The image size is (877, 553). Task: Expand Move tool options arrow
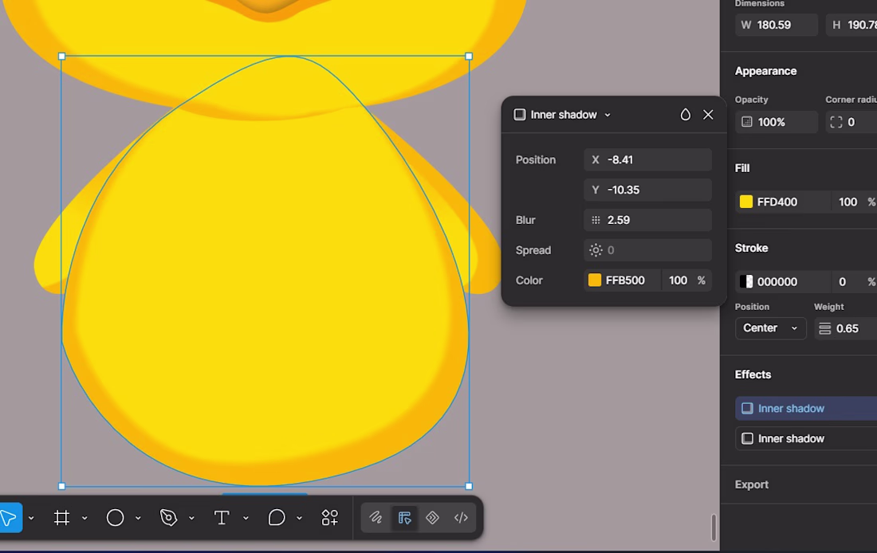click(x=31, y=518)
